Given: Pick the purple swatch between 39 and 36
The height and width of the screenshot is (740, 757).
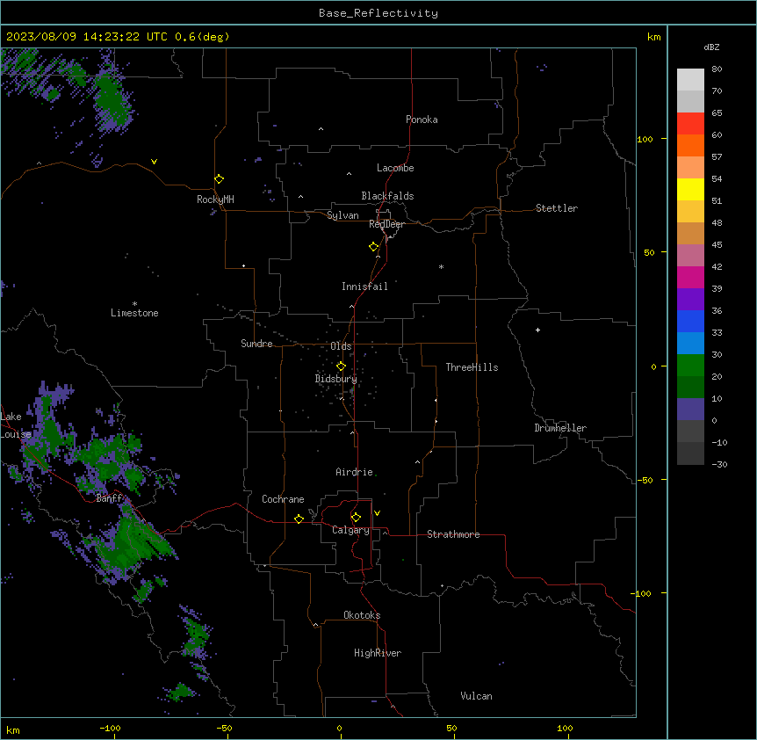Looking at the screenshot, I should 690,300.
